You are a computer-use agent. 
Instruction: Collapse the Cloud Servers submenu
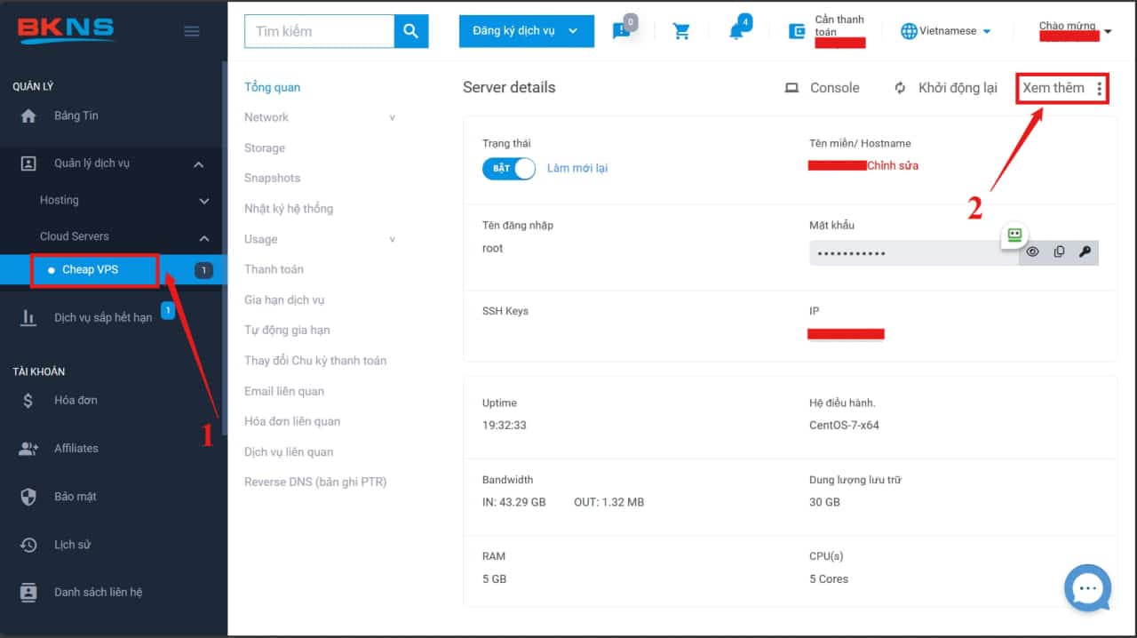tap(204, 237)
